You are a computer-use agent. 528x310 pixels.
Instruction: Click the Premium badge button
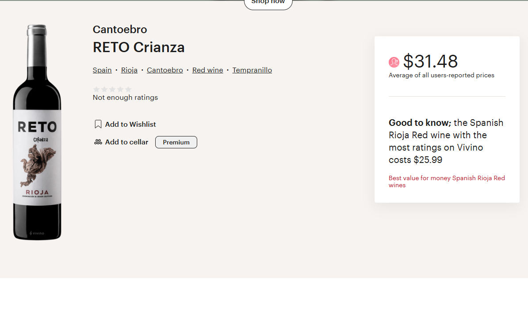[176, 142]
